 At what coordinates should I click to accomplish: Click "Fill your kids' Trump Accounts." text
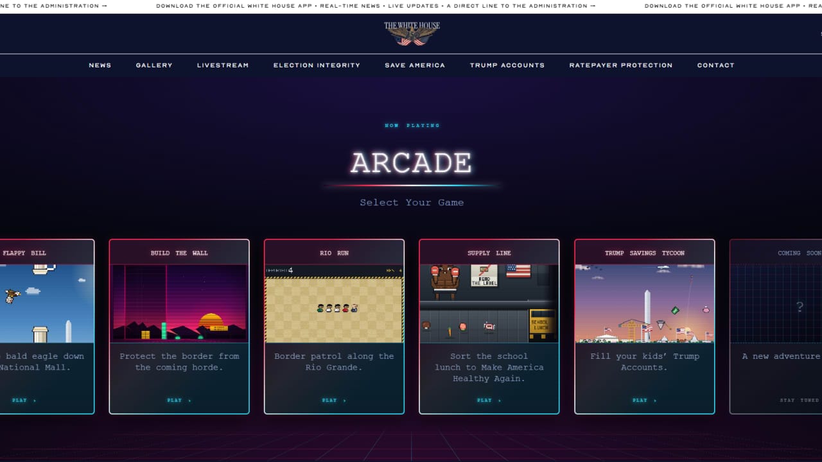(645, 362)
